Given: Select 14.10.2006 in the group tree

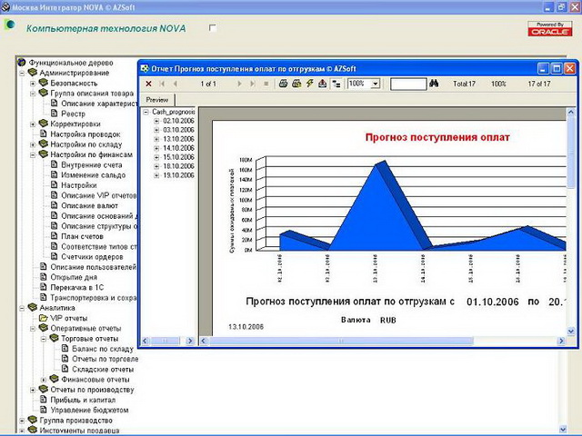Looking at the screenshot, I should [178, 148].
